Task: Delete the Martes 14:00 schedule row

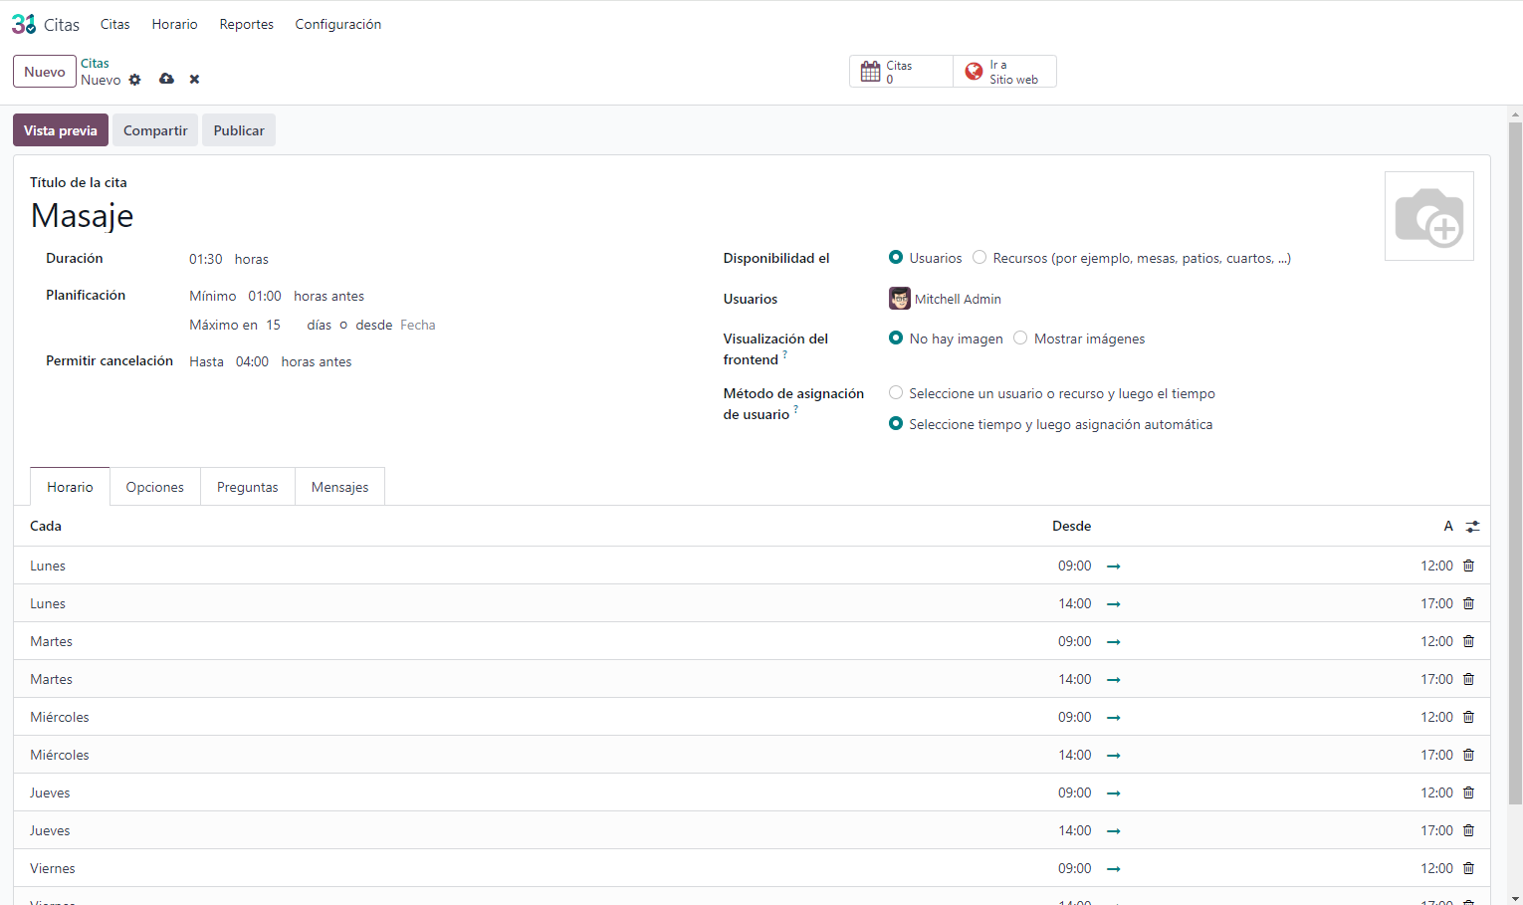Action: [x=1468, y=679]
